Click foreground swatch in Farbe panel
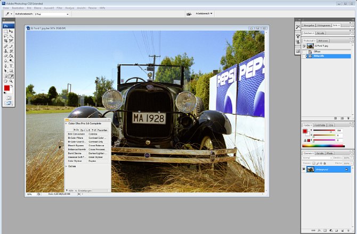 (x=305, y=131)
